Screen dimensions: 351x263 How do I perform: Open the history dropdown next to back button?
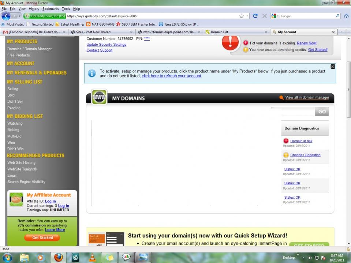click(19, 16)
